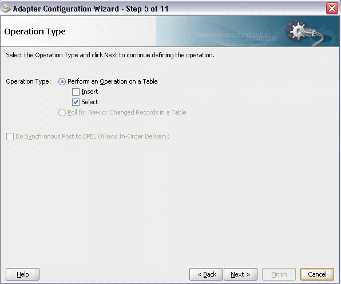Enable Do Synchronous Post to BPEL checkbox
Viewport: 341px width, 284px height.
10,137
